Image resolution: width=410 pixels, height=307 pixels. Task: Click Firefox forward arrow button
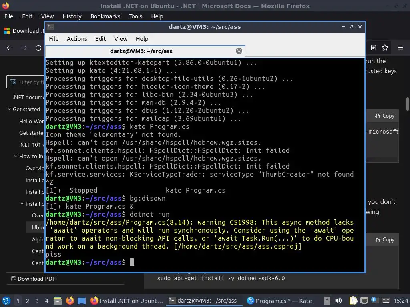(x=24, y=48)
